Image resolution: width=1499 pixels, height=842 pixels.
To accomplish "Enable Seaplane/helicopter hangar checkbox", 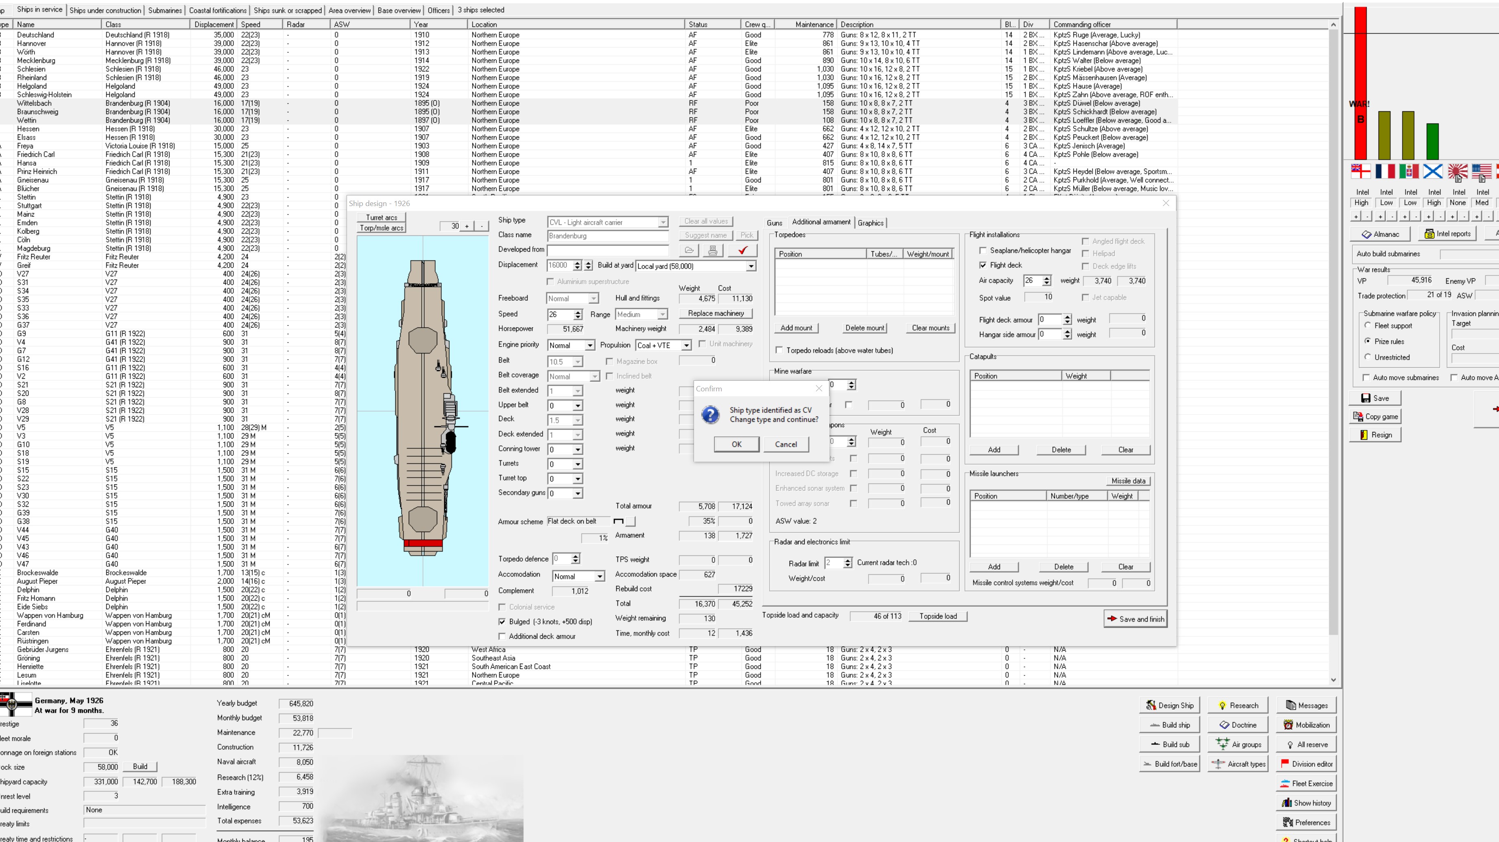I will 983,251.
